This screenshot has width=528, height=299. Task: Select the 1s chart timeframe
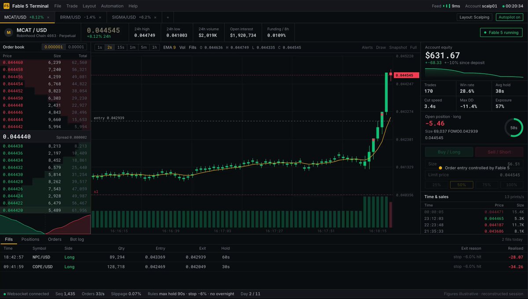[100, 48]
